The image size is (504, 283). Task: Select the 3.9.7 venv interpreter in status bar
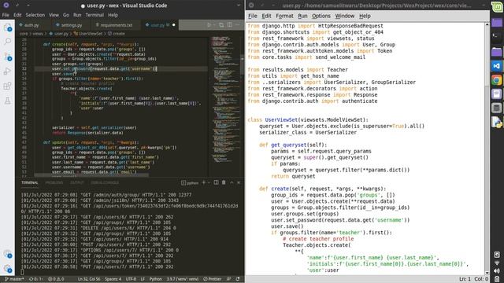click(x=182, y=279)
